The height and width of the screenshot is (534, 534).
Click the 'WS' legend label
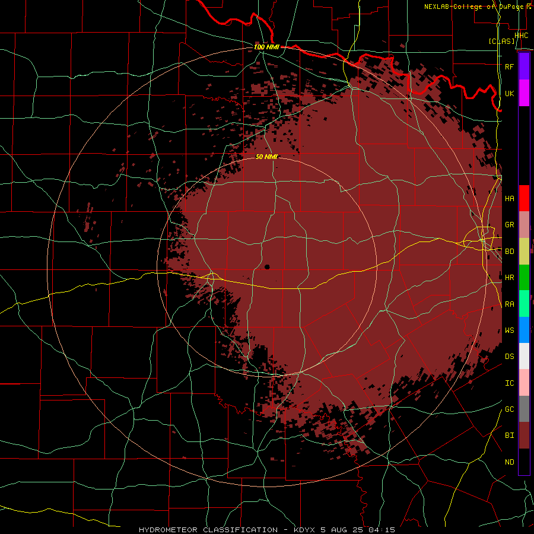(x=509, y=330)
